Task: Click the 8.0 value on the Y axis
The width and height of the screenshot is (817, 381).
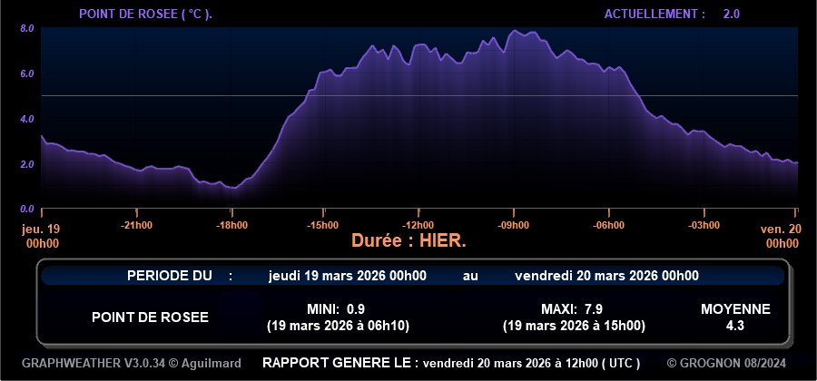Action: click(27, 29)
